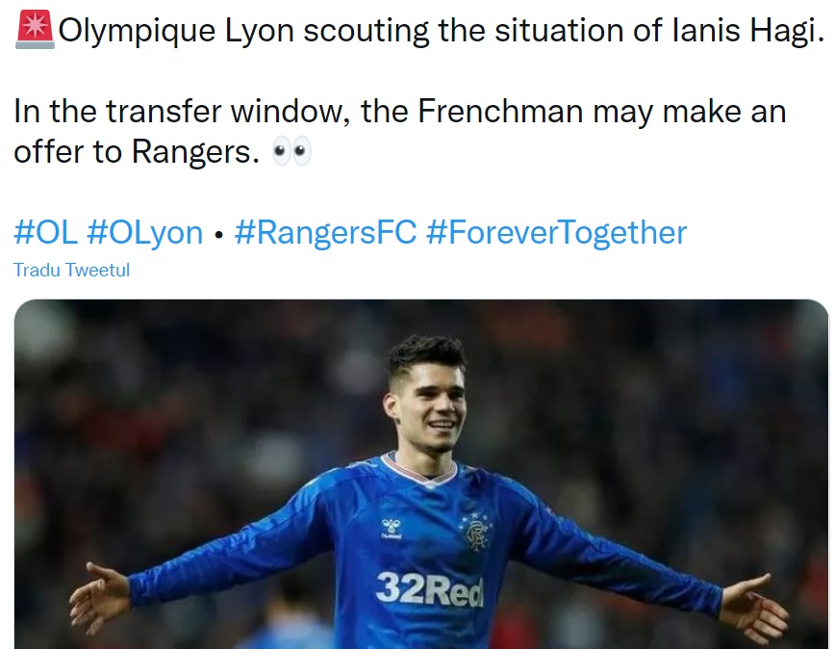Click the Rangers crest on the jersey
The width and height of the screenshot is (835, 649).
(x=476, y=532)
